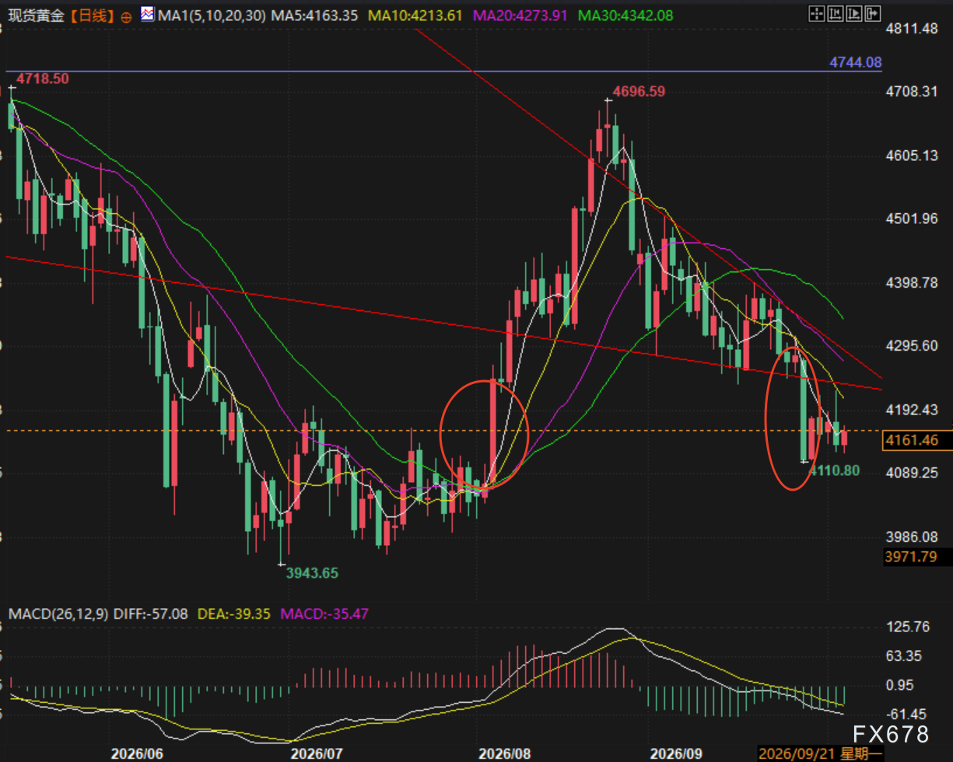Click the 4501.96 price axis value
This screenshot has height=762, width=953.
coord(911,218)
